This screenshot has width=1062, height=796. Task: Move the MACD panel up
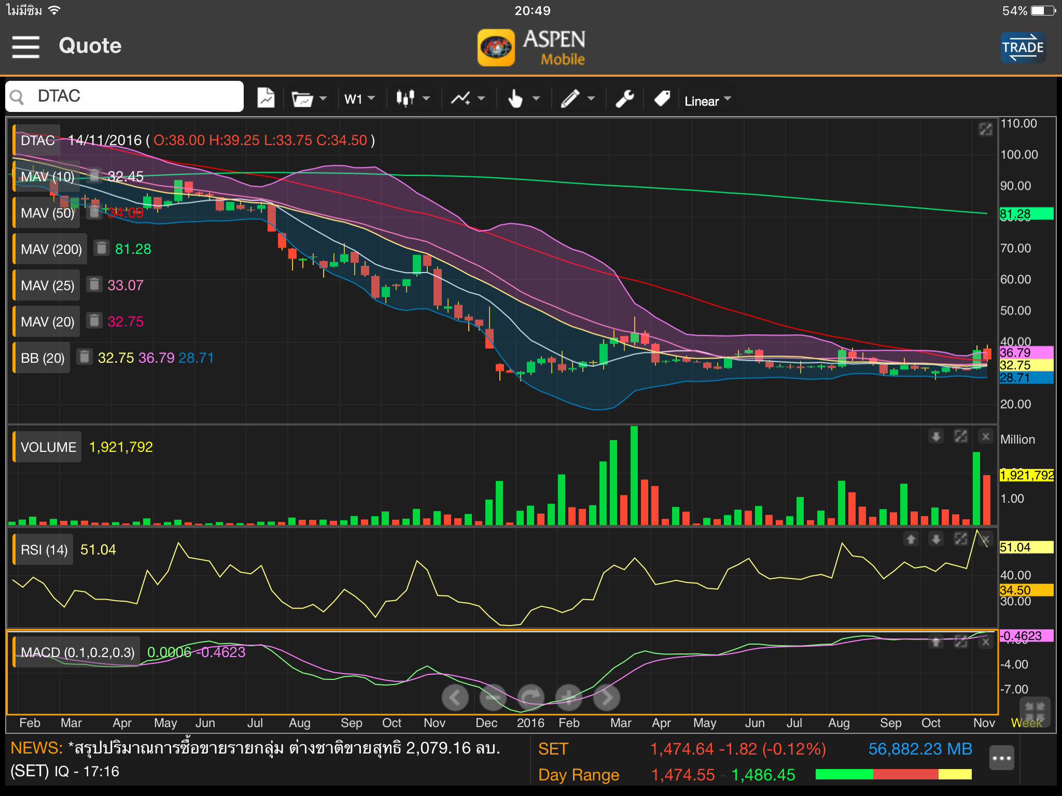click(936, 642)
